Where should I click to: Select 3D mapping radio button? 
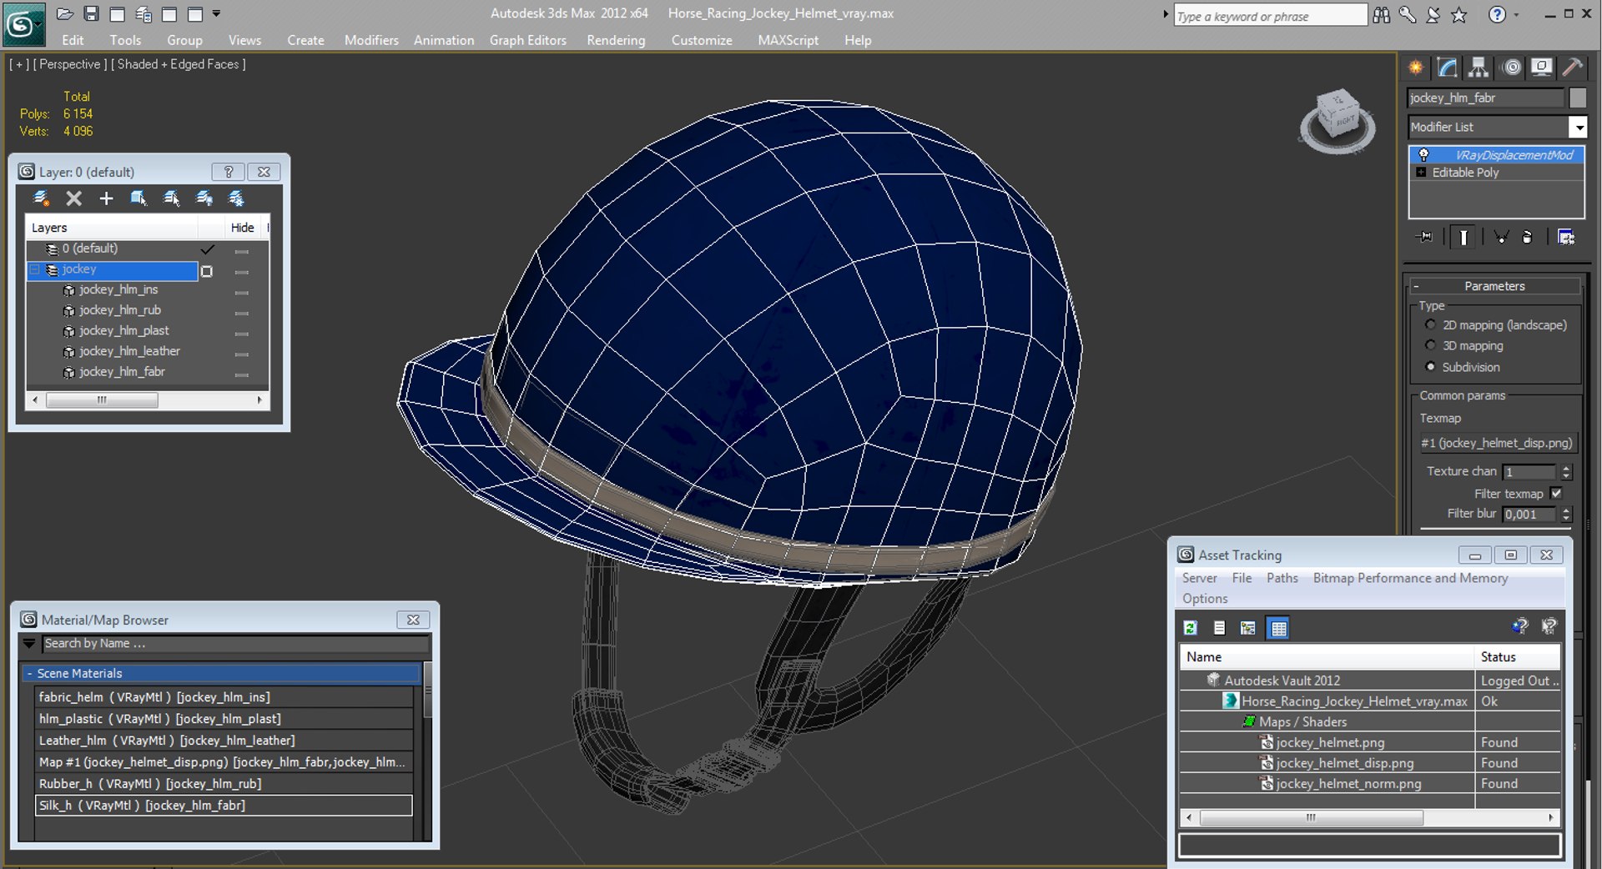click(1431, 345)
